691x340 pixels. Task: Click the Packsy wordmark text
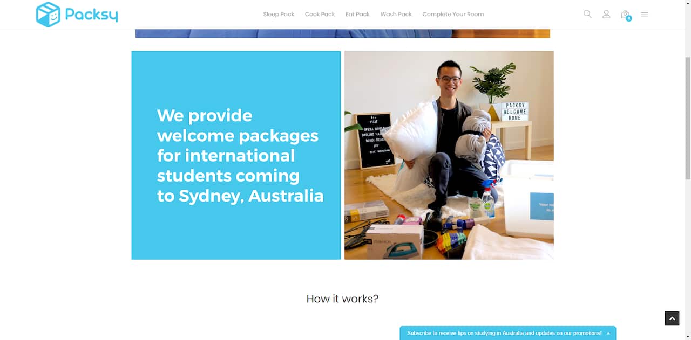[91, 15]
